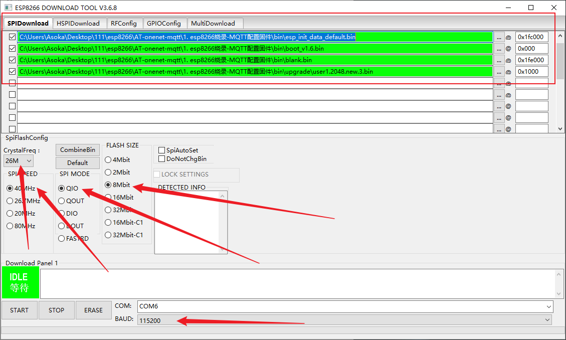Browse for blank.bin file with the ... button
This screenshot has height=340, width=566.
click(499, 60)
